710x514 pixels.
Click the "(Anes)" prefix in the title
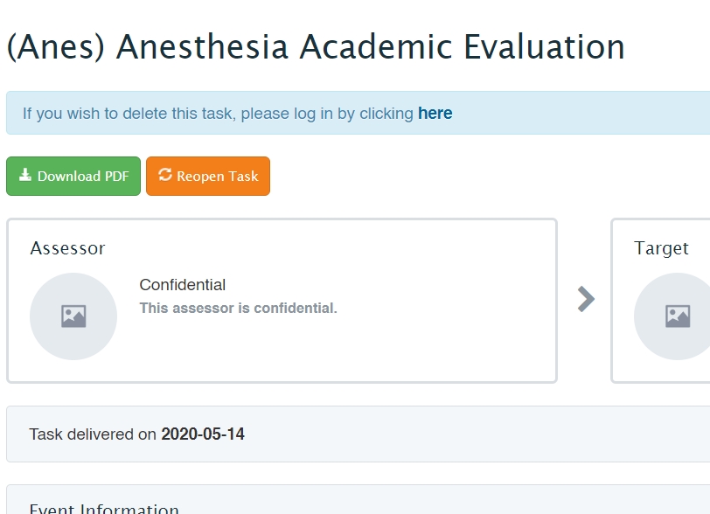click(55, 46)
